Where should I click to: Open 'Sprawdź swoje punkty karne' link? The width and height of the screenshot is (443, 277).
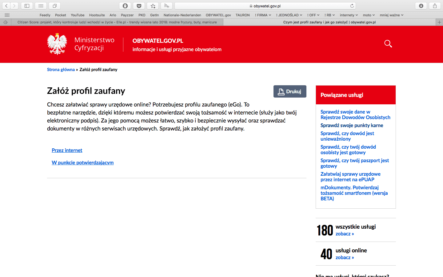[x=352, y=125]
